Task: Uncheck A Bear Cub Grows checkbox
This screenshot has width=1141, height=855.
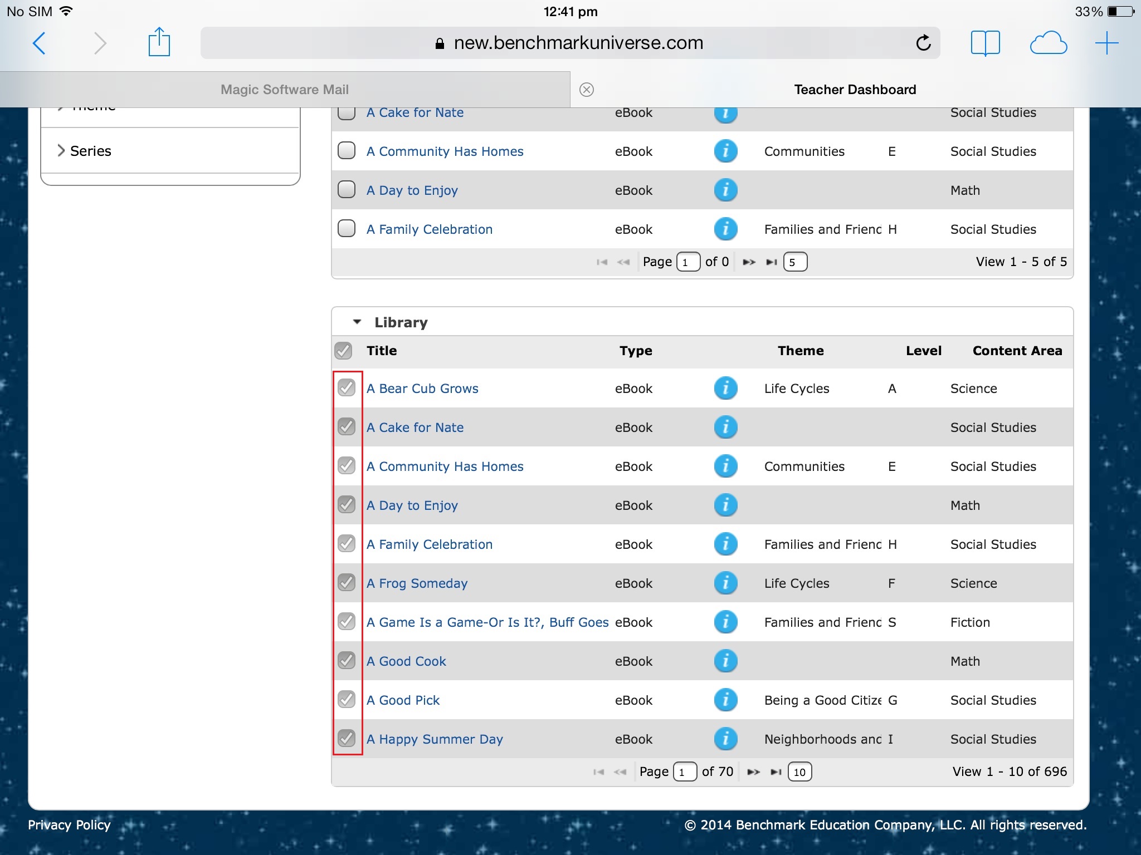Action: coord(347,387)
